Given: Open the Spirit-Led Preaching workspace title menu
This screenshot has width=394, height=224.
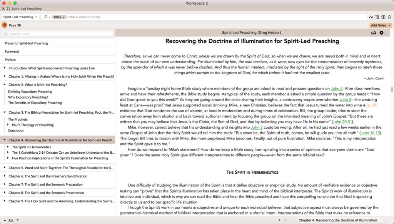Looking at the screenshot, I should (20, 17).
